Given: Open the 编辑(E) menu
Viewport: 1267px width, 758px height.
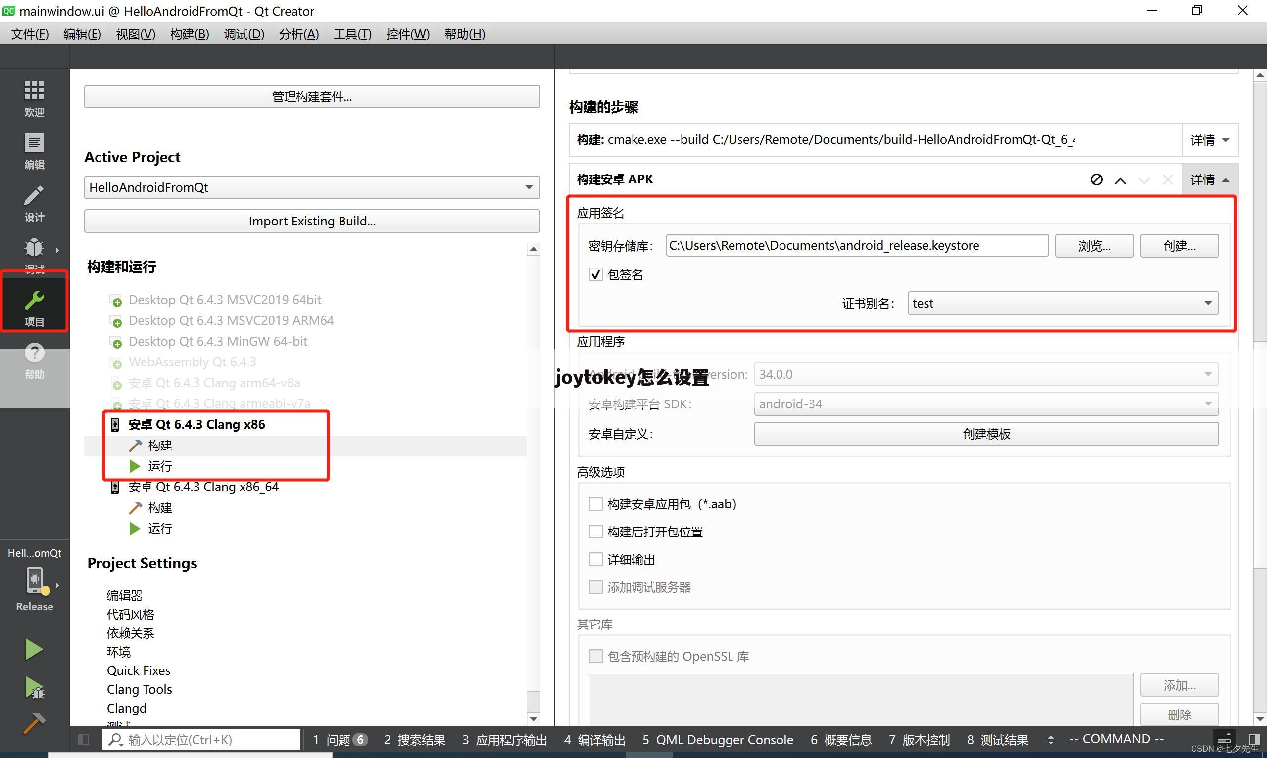Looking at the screenshot, I should pos(82,34).
